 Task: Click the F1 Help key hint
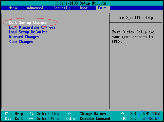pyautogui.click(x=14, y=114)
